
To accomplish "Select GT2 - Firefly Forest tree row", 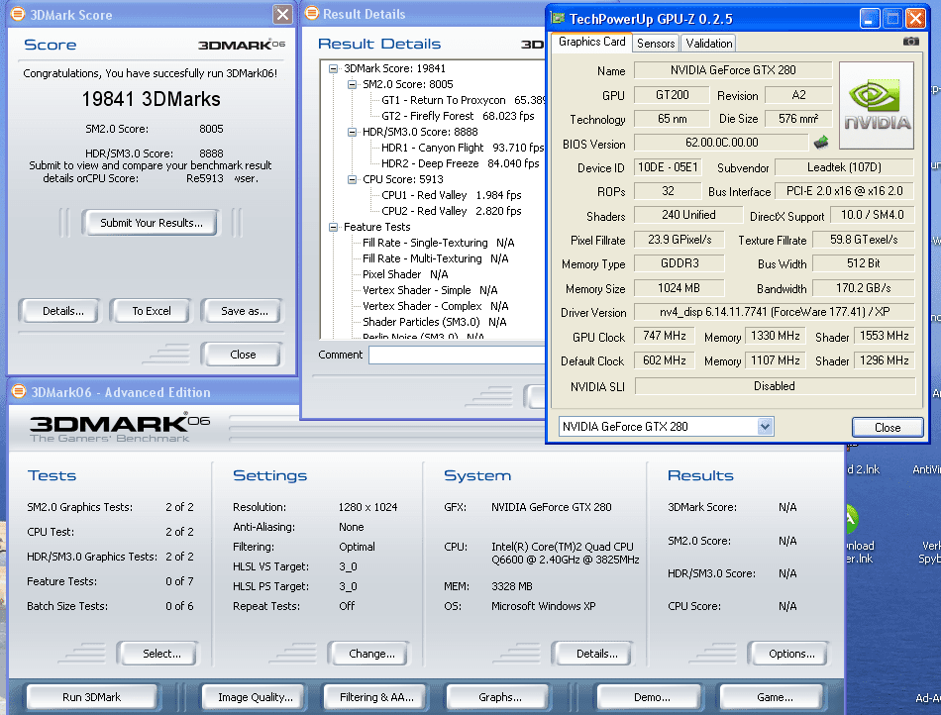I will 458,116.
